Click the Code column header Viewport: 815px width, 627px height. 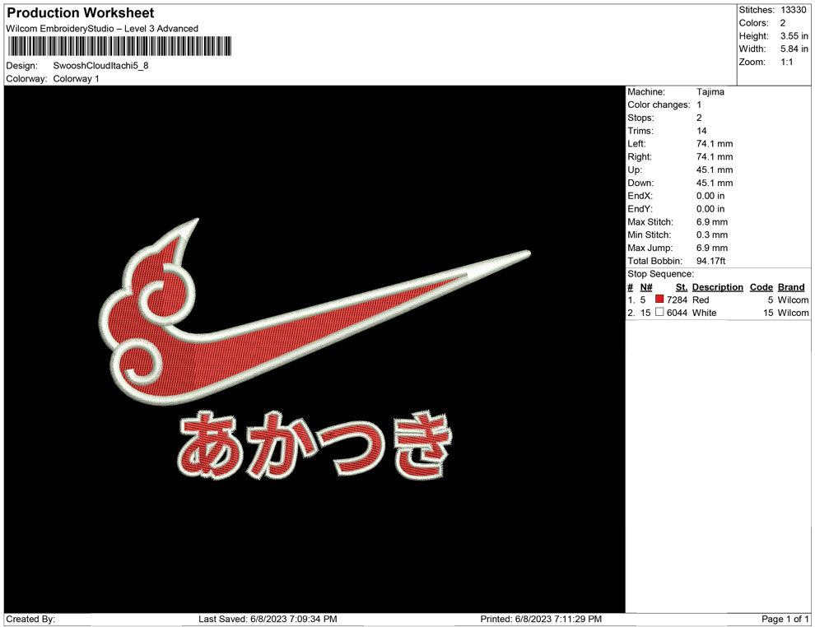[x=761, y=287]
